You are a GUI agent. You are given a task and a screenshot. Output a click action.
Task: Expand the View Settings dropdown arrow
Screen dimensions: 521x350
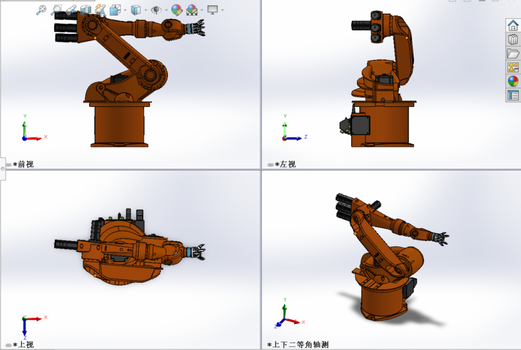coord(222,10)
